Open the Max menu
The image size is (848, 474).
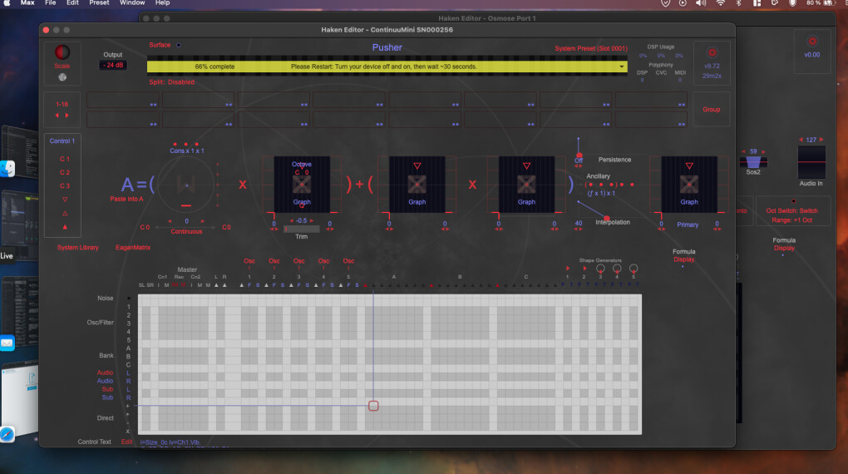point(27,2)
